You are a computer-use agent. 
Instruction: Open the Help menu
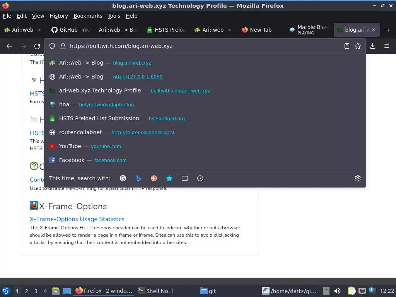pos(131,16)
